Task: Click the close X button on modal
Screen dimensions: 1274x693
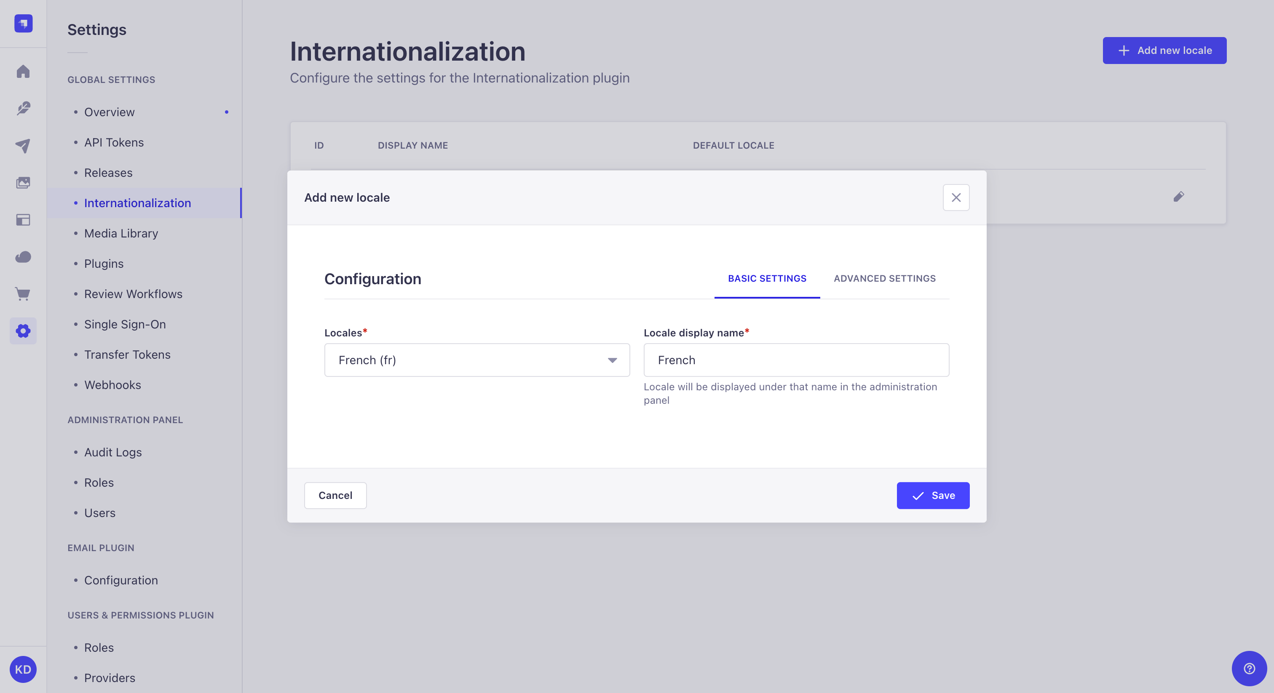Action: click(956, 197)
